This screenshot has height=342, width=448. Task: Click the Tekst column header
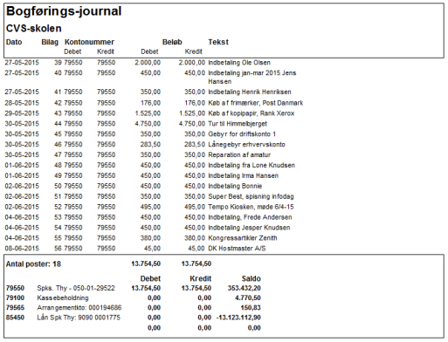click(218, 42)
